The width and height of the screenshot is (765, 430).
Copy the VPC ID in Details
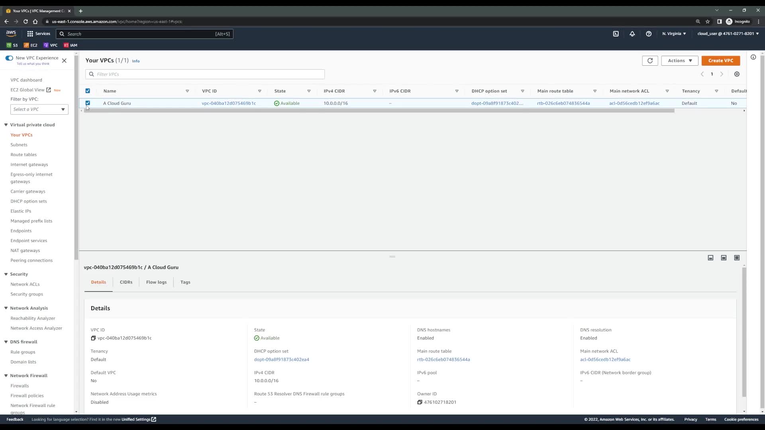coord(93,338)
